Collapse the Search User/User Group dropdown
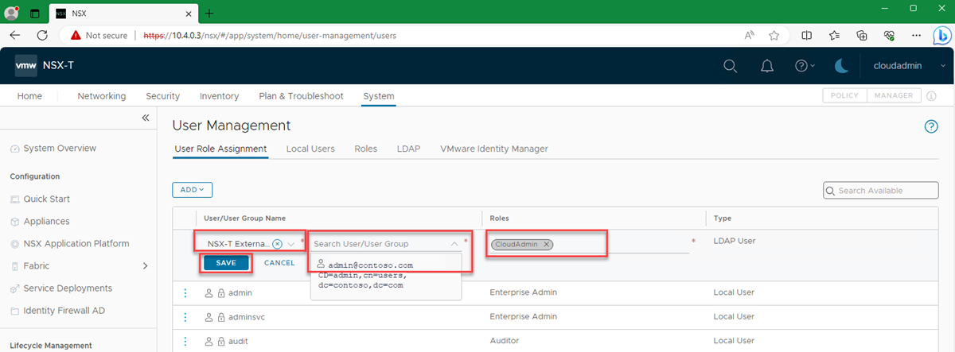 (x=454, y=244)
